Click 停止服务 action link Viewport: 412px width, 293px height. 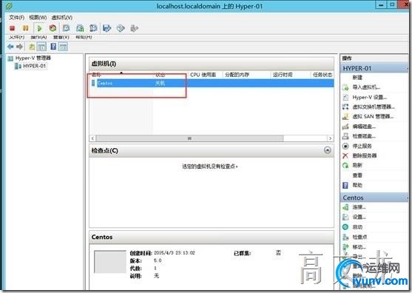coord(362,146)
